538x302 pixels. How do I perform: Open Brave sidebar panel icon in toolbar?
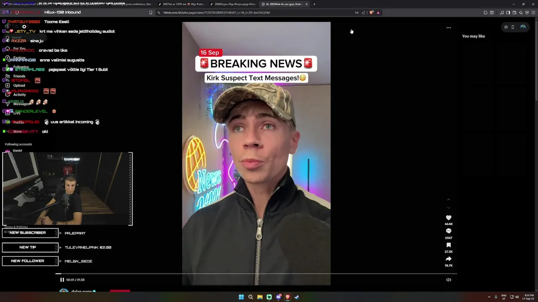pos(508,13)
